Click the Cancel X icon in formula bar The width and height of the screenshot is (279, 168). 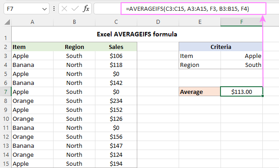64,9
